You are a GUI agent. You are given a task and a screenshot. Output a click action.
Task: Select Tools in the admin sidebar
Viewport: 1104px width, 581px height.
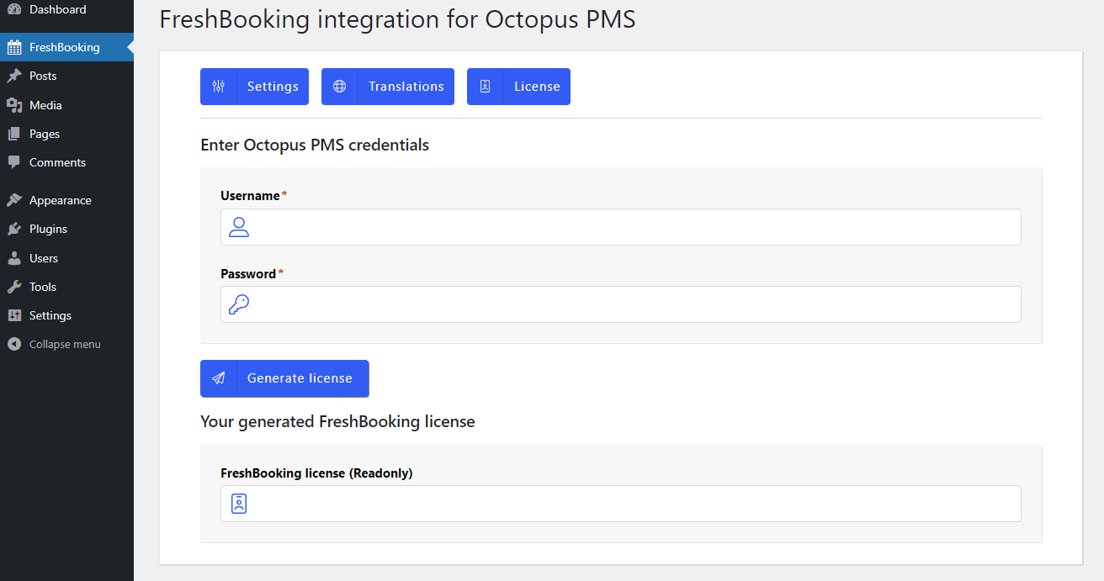(x=66, y=287)
